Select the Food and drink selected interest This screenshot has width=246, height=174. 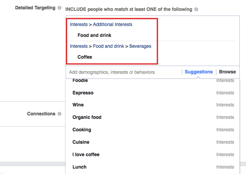(94, 35)
